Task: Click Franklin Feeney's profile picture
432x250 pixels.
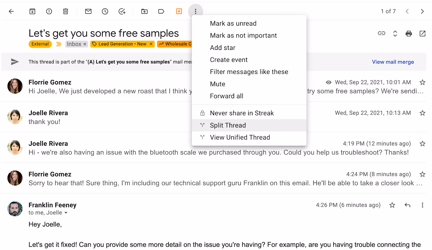Action: pos(15,209)
